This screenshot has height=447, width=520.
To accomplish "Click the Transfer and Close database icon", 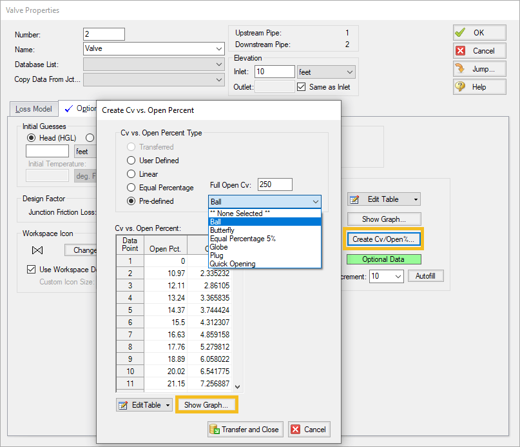I will tap(215, 429).
